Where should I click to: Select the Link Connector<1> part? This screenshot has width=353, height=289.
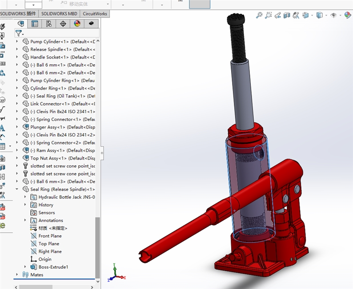[x=63, y=104]
